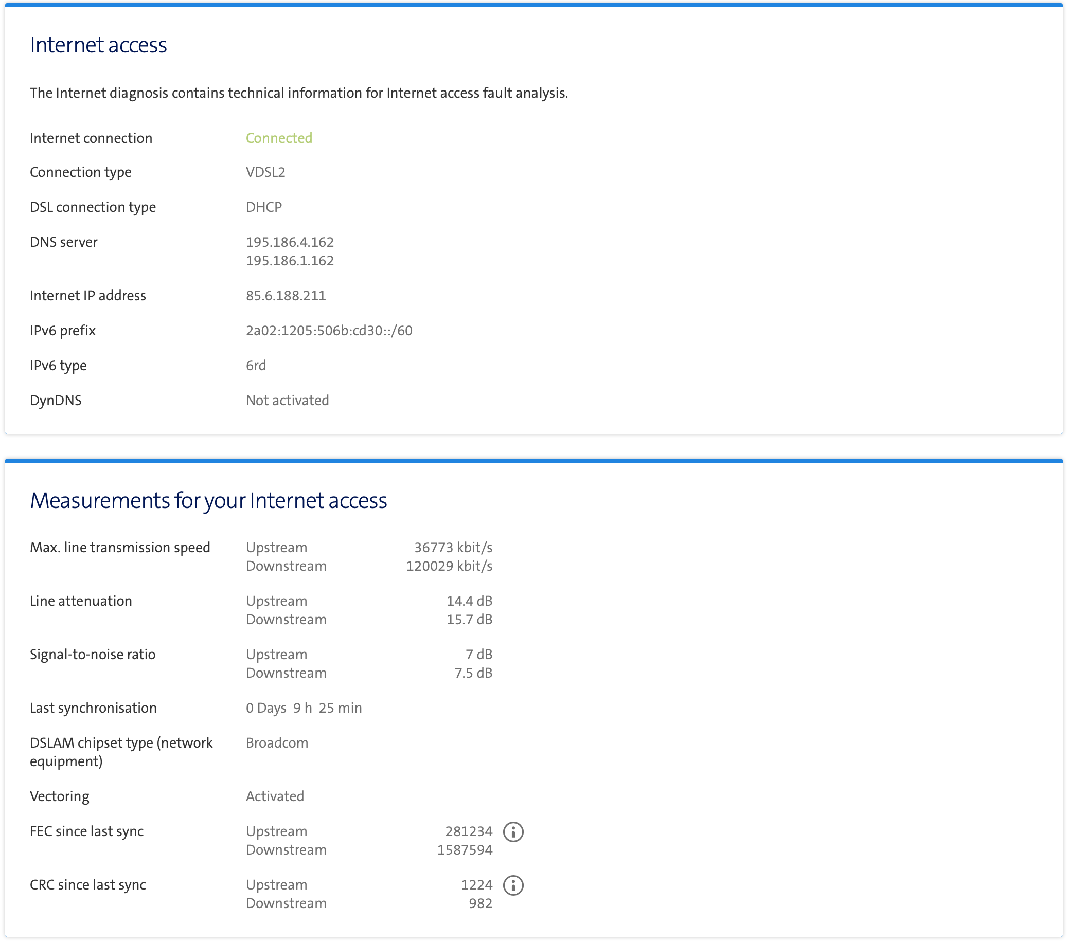The height and width of the screenshot is (943, 1068).
Task: Select the DynDNS Not activated entry
Action: (x=287, y=400)
